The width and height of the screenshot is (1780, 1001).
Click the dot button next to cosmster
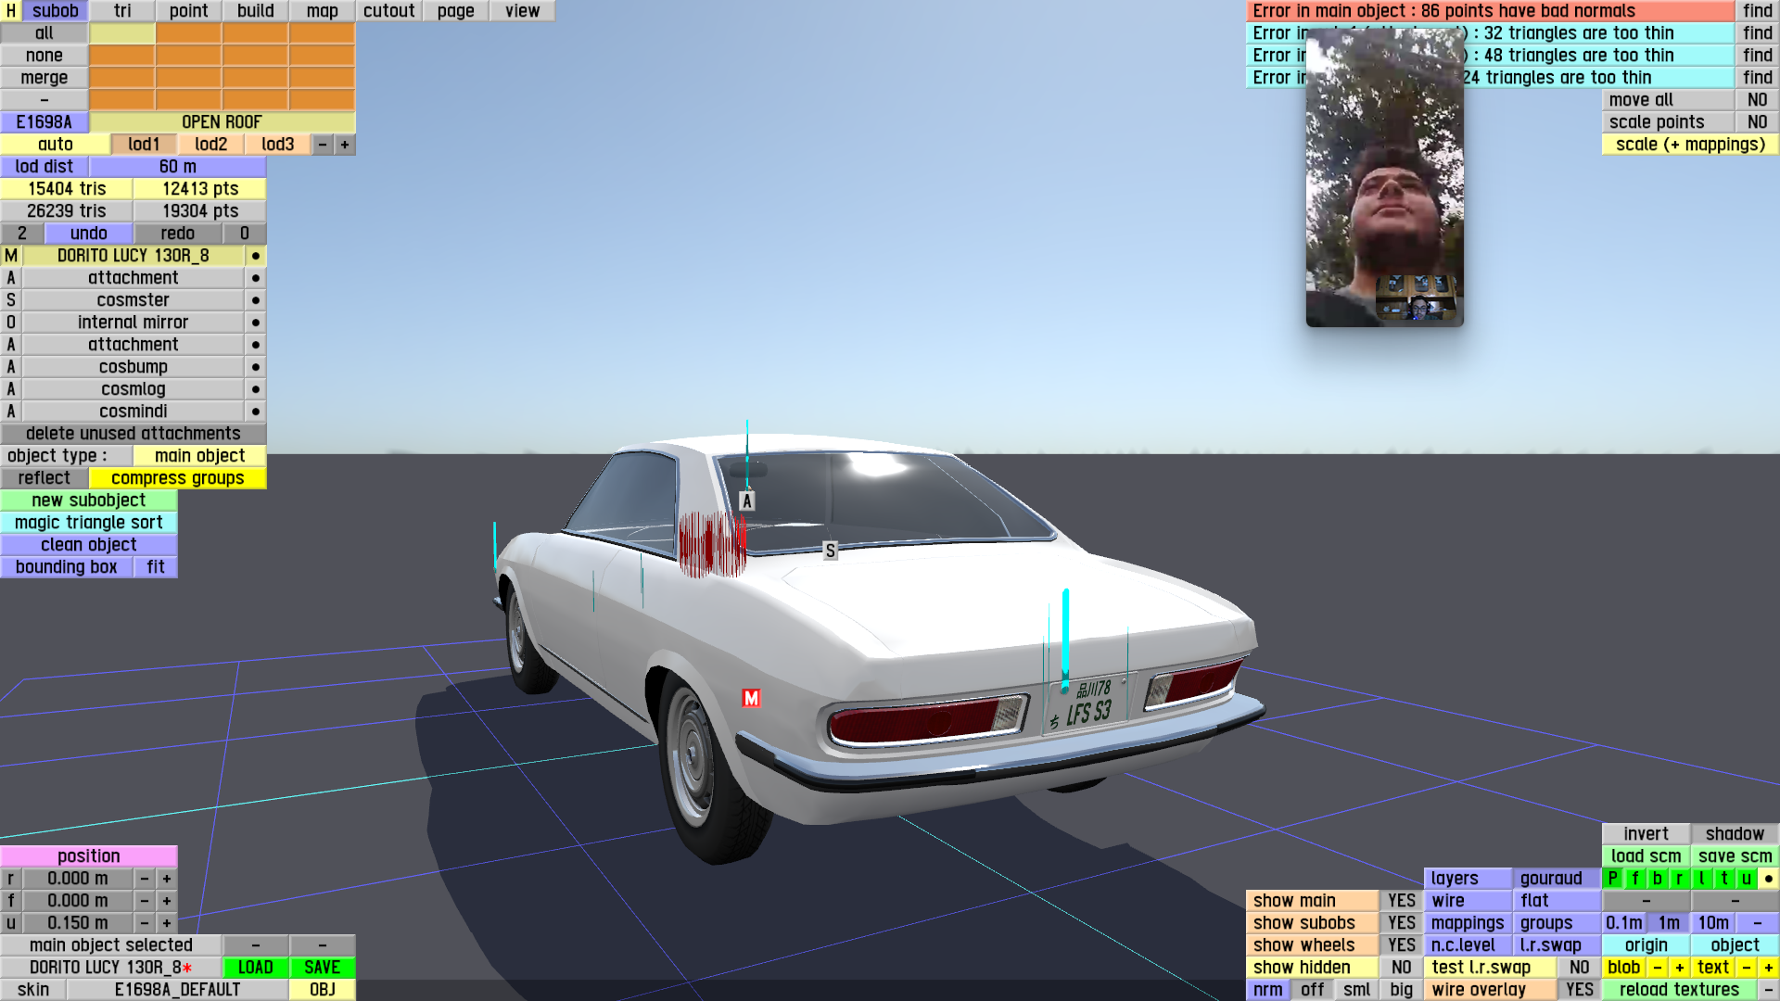point(256,300)
